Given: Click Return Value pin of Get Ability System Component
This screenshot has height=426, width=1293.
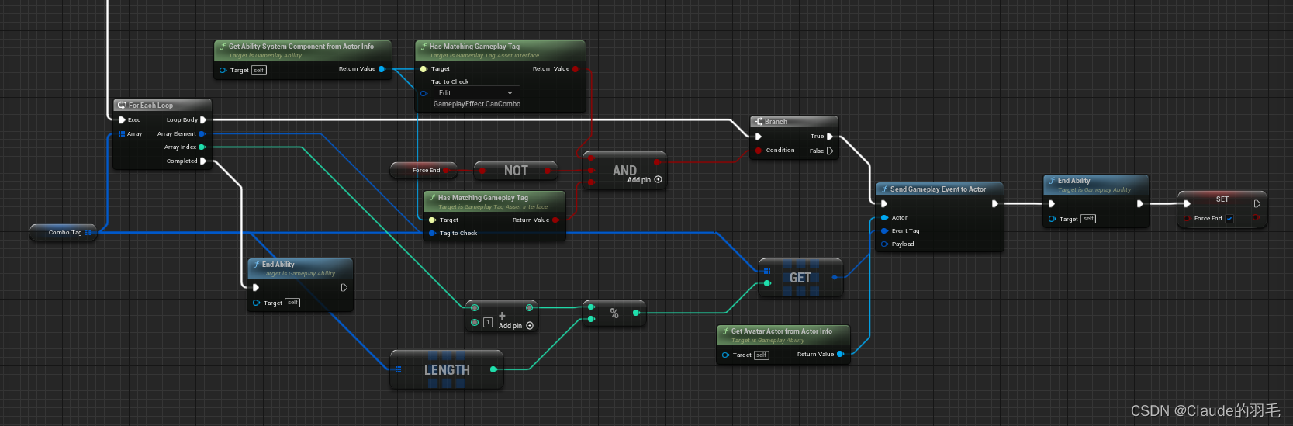Looking at the screenshot, I should 382,69.
